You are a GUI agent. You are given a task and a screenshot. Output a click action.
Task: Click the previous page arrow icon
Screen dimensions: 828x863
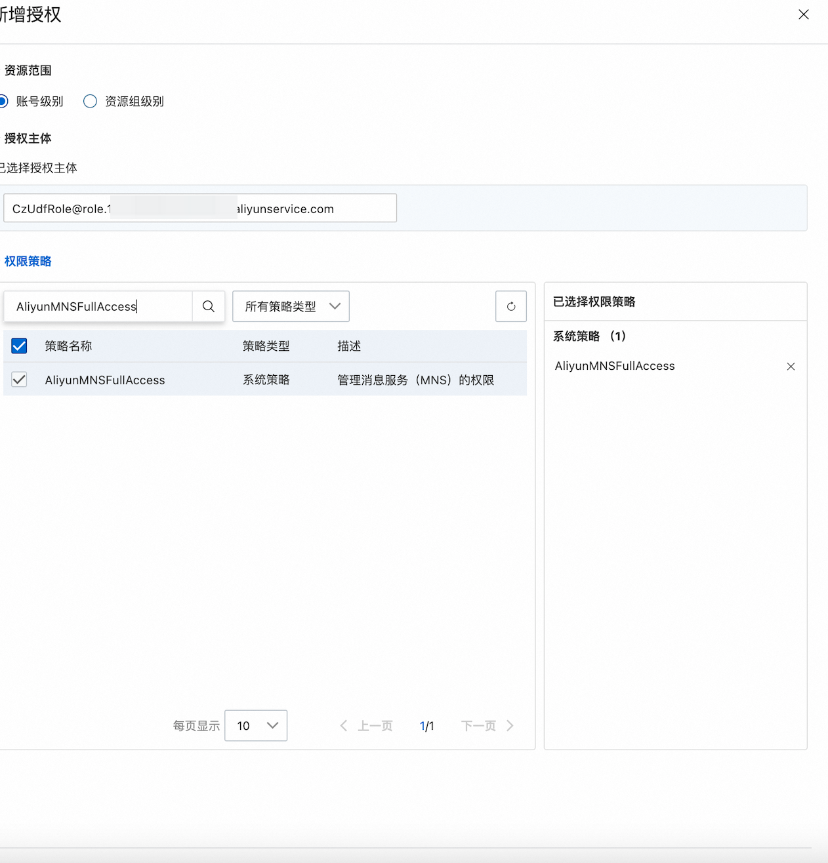[x=344, y=725]
